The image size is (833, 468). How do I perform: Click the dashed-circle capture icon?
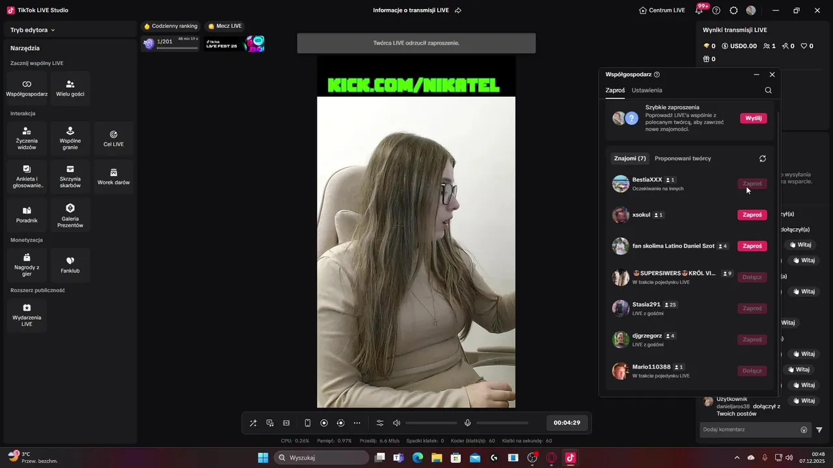click(340, 423)
